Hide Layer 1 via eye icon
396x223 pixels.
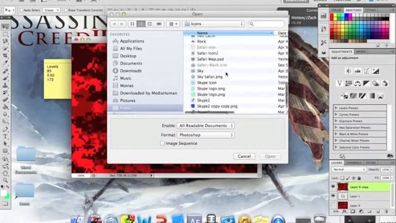(x=334, y=196)
